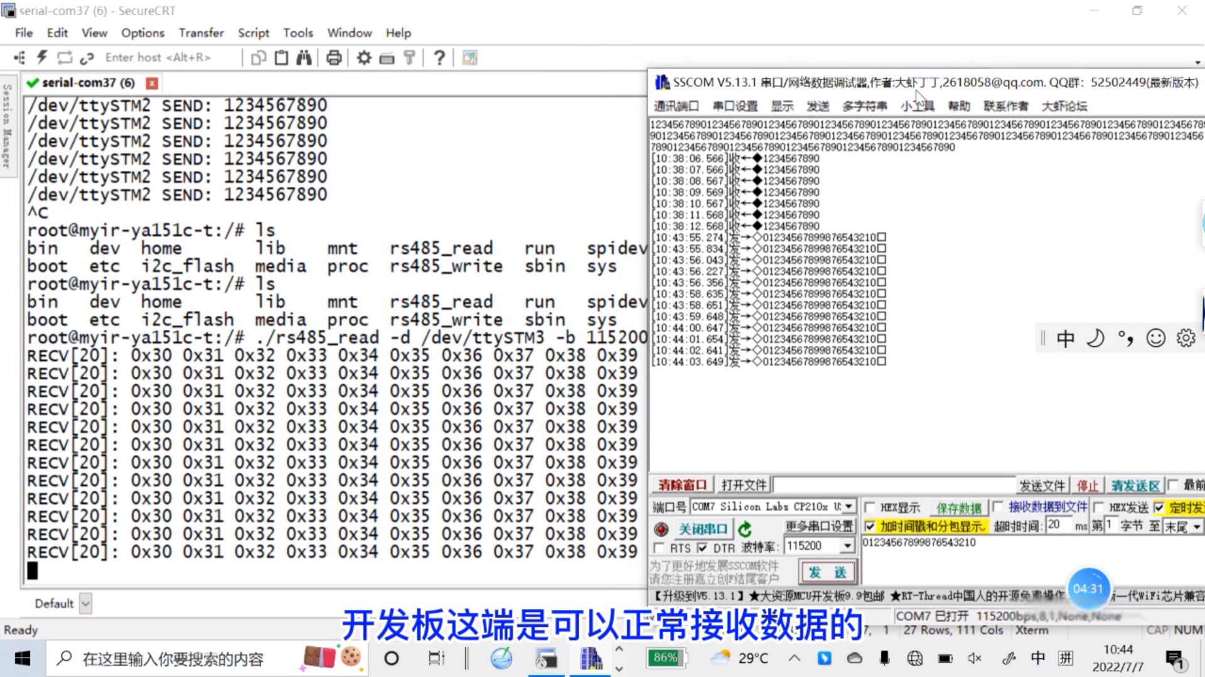Viewport: 1205px width, 677px height.
Task: Uncheck the DTR checkbox
Action: (702, 548)
